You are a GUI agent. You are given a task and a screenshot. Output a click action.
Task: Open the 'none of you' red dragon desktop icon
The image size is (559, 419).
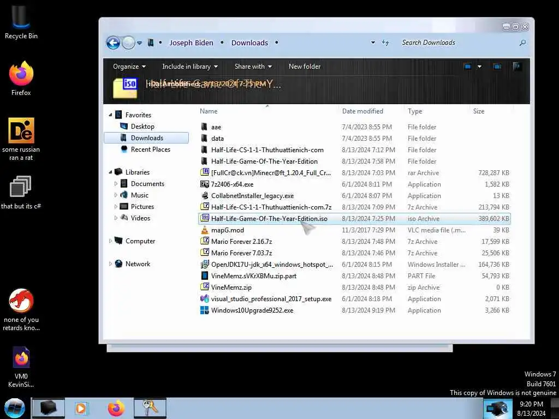[x=21, y=310]
